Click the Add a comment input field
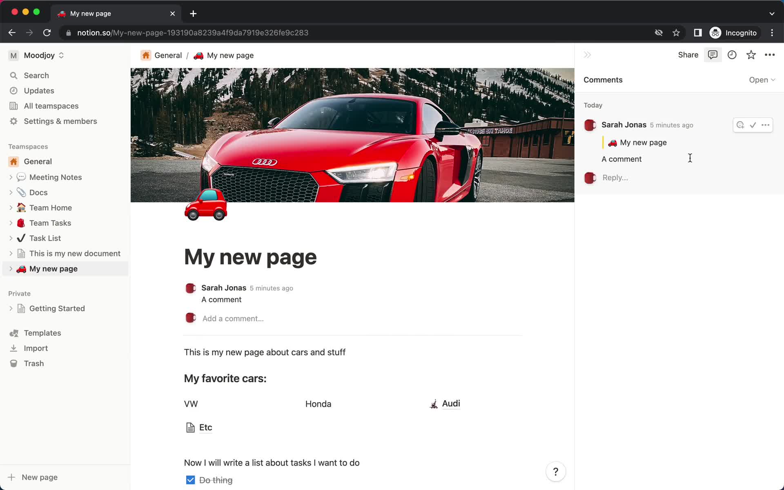The image size is (784, 490). 233,318
